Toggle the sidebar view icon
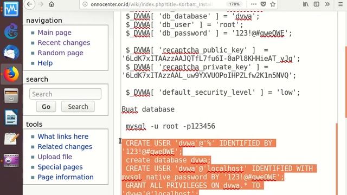The height and width of the screenshot is (195, 347). [x=317, y=4]
